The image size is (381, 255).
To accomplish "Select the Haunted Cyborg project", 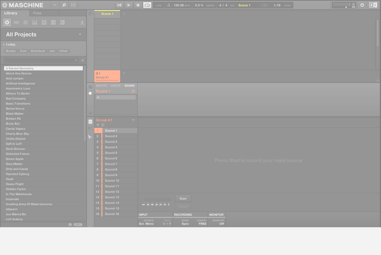I will (x=43, y=174).
